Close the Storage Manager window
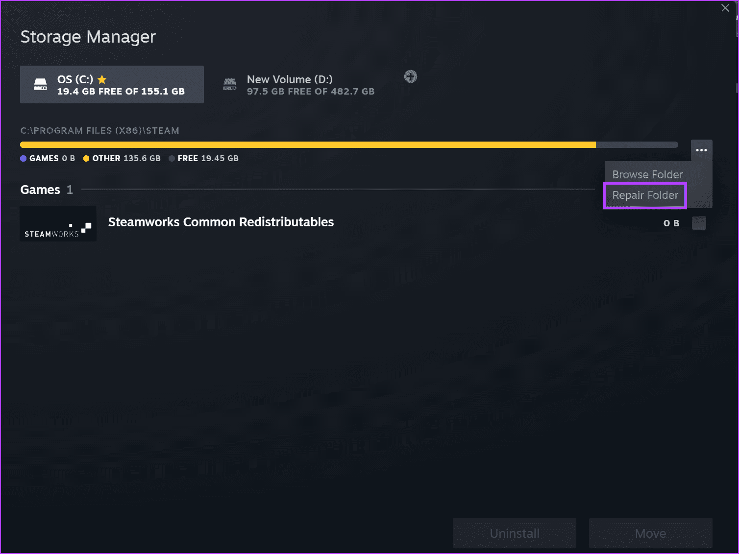The height and width of the screenshot is (554, 739). 725,8
